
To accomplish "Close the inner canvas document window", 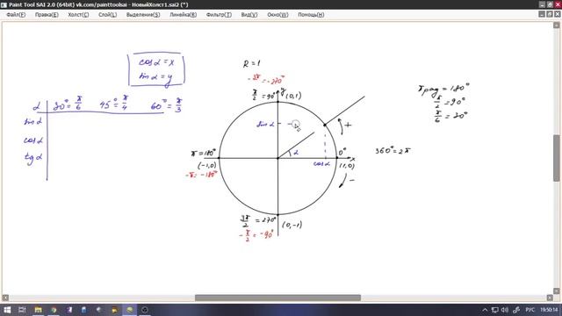I will click(x=558, y=14).
